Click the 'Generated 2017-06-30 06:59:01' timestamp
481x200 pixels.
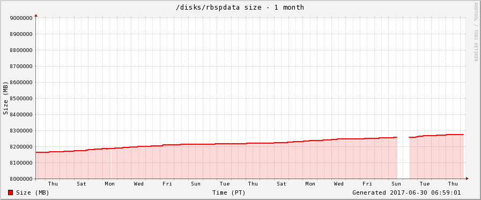(x=406, y=192)
